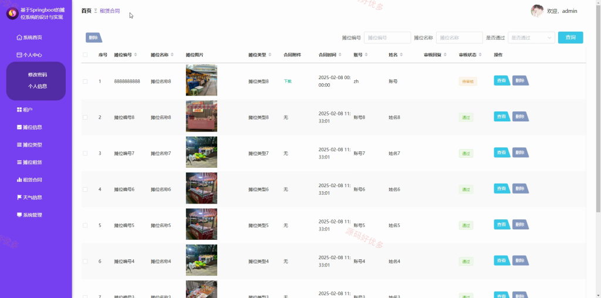Focus the 摊位名称 search input
Viewport: 601px width, 298px height.
pos(459,38)
